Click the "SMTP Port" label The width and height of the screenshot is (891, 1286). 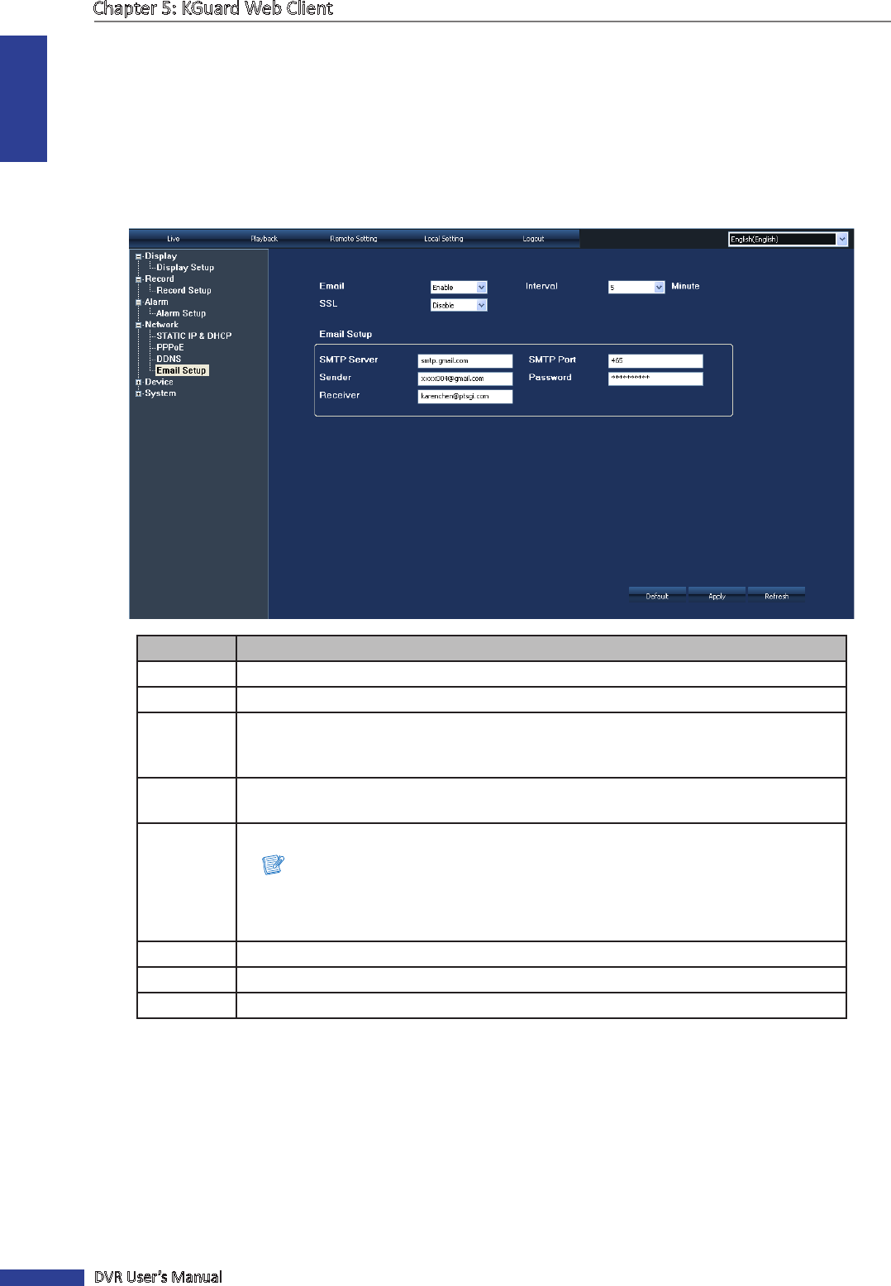[x=552, y=360]
